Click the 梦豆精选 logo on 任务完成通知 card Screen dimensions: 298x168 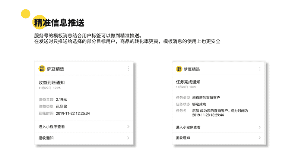pyautogui.click(x=179, y=69)
